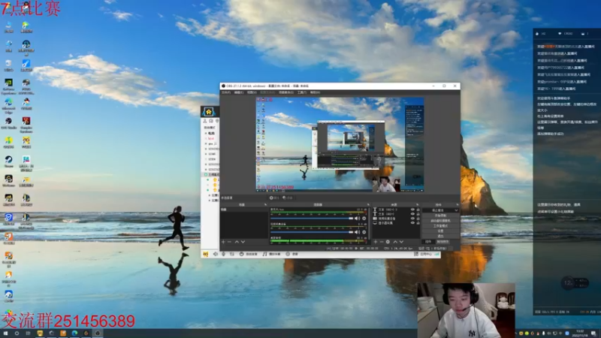The height and width of the screenshot is (338, 601).
Task: Hide the first 文本 (GDI+) source
Action: [x=412, y=210]
